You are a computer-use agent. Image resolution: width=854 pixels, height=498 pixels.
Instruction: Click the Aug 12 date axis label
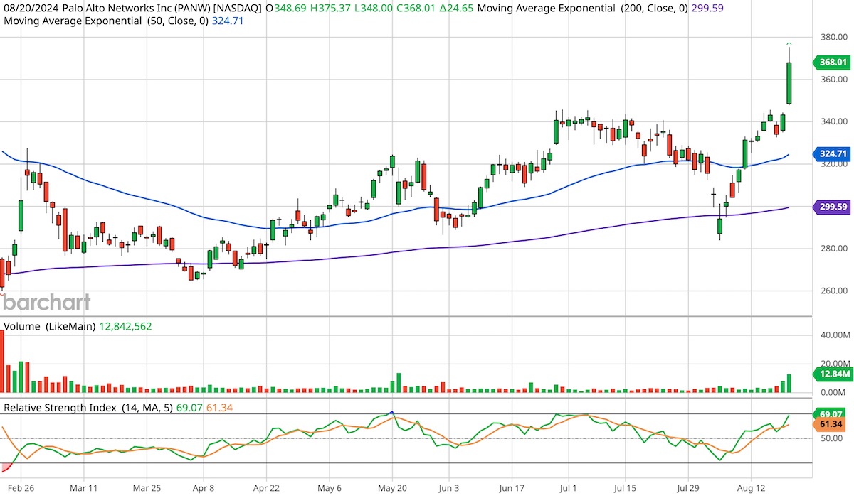(752, 489)
